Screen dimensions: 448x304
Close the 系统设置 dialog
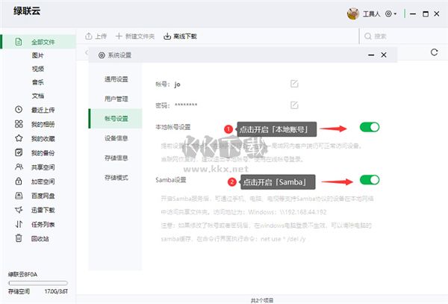(384, 55)
